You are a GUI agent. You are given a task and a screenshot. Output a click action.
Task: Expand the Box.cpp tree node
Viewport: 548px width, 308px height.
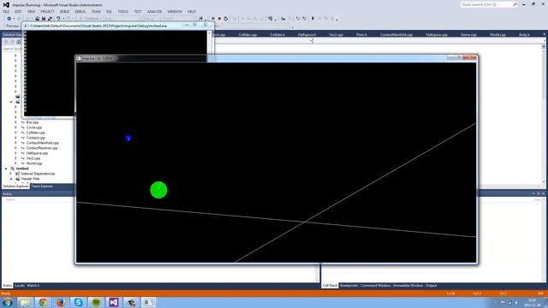15,122
